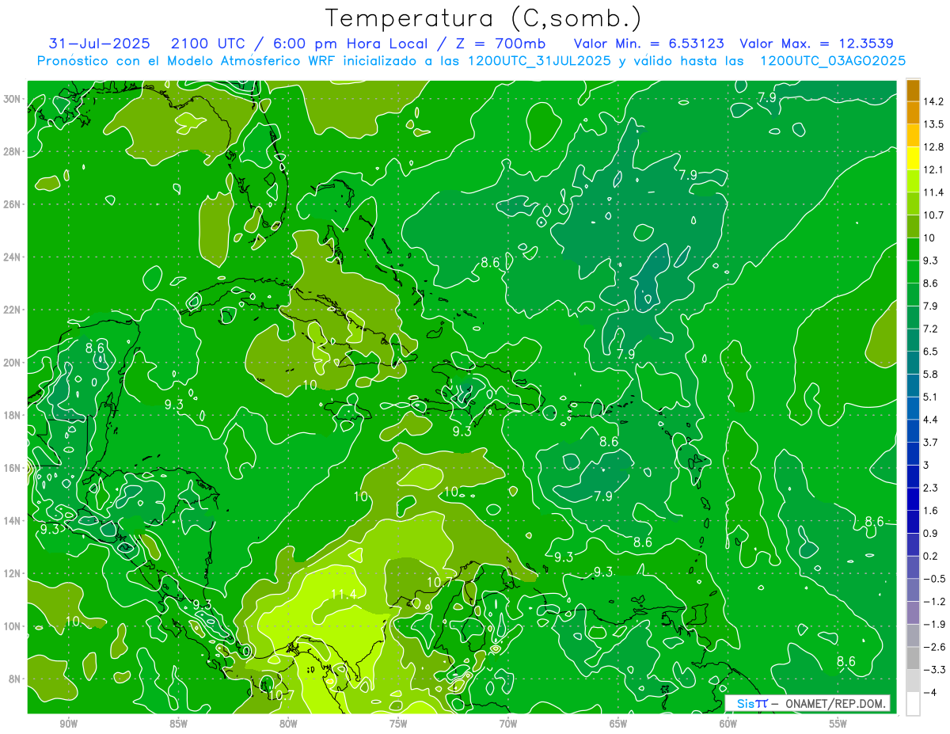Click the '20N' latitude axis label
950x734 pixels.
(x=13, y=363)
